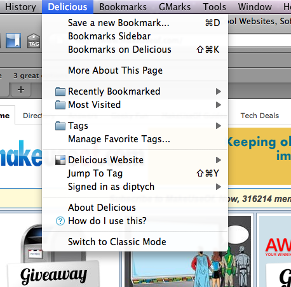Expand the Most Visited submenu arrow
Screen dimensions: 291x287
pos(219,105)
